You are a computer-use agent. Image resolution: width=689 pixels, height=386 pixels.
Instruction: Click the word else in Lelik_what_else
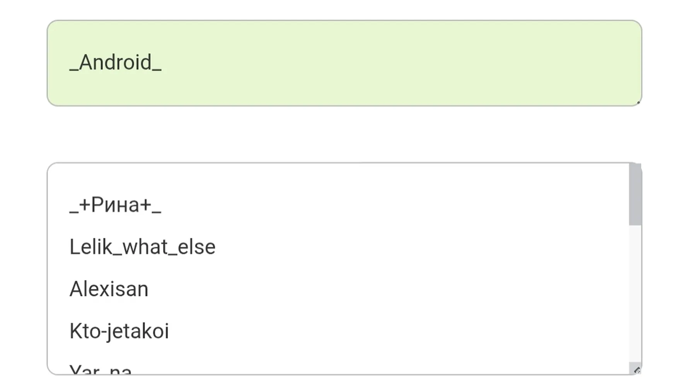click(x=196, y=247)
